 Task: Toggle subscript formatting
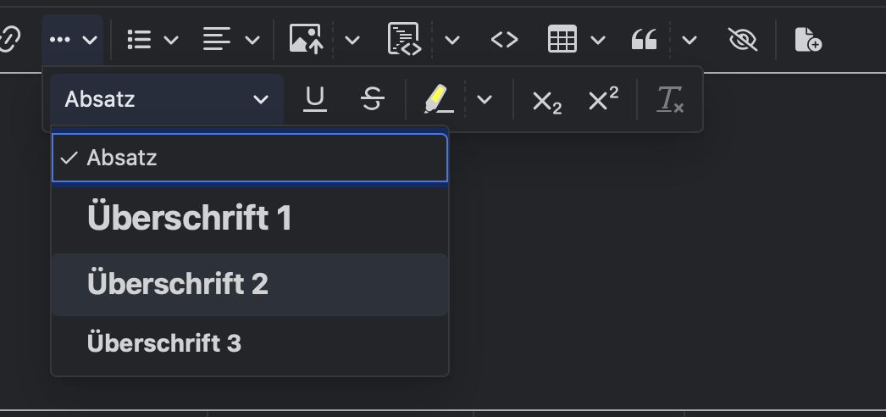pos(546,101)
